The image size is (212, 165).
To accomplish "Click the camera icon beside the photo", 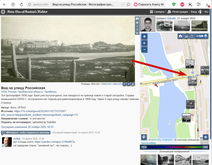I will 137,18.
